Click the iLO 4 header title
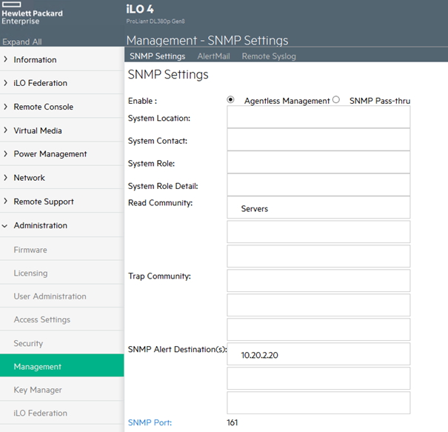448x432 pixels. tap(140, 9)
